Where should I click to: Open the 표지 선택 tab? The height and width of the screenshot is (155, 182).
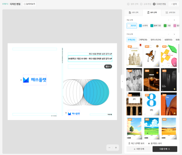[x=152, y=13]
